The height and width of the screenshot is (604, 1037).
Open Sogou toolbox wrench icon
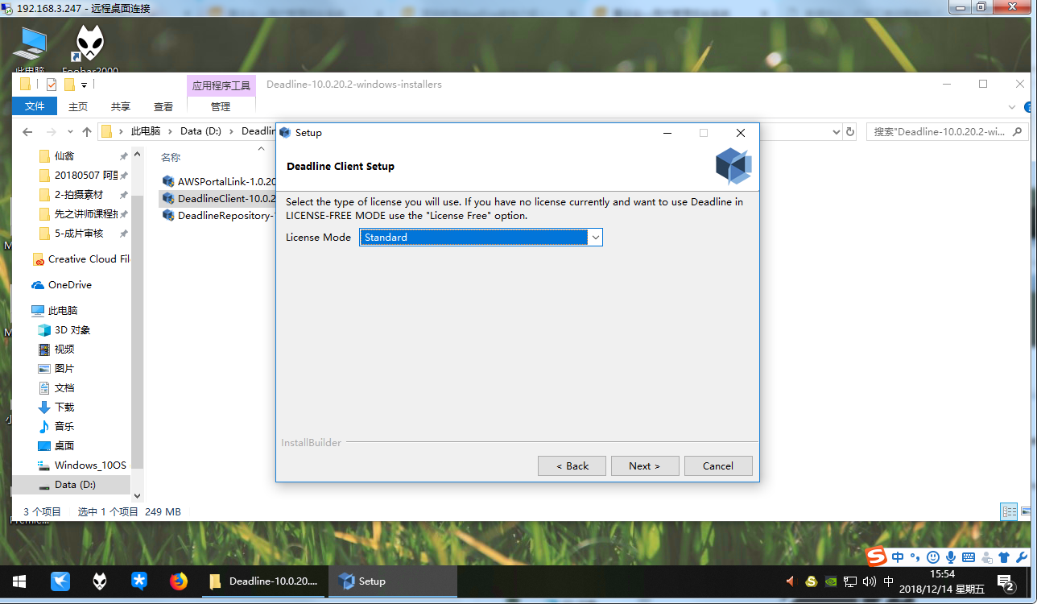[1021, 556]
